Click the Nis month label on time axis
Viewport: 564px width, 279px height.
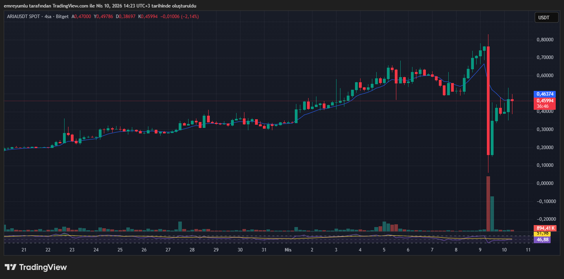[x=288, y=249]
